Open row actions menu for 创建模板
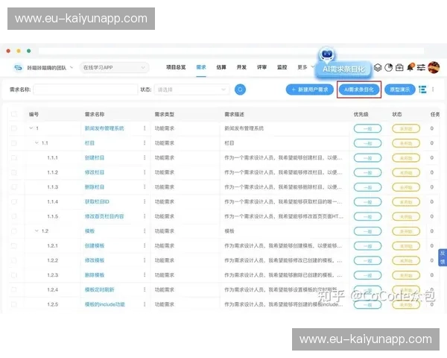 click(145, 245)
